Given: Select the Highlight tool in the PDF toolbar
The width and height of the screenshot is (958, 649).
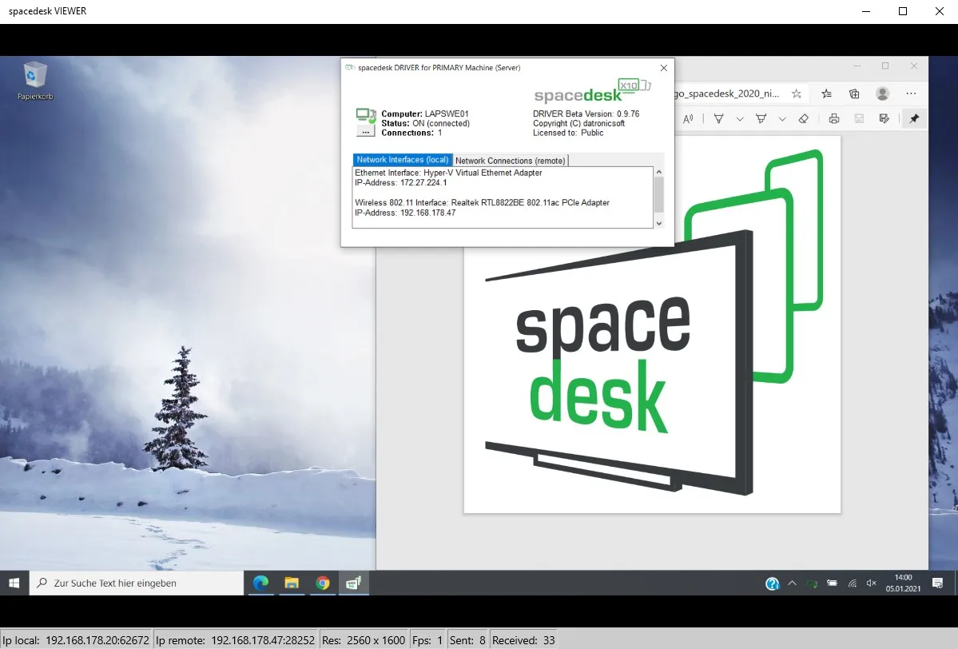Looking at the screenshot, I should (761, 118).
